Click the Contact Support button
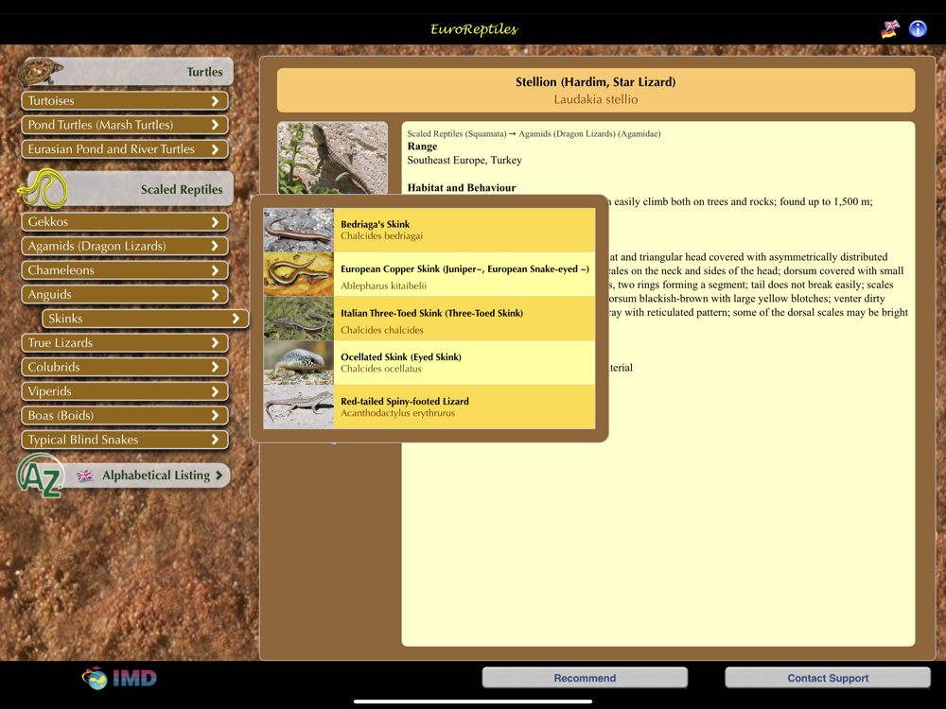The width and height of the screenshot is (946, 709). tap(828, 678)
